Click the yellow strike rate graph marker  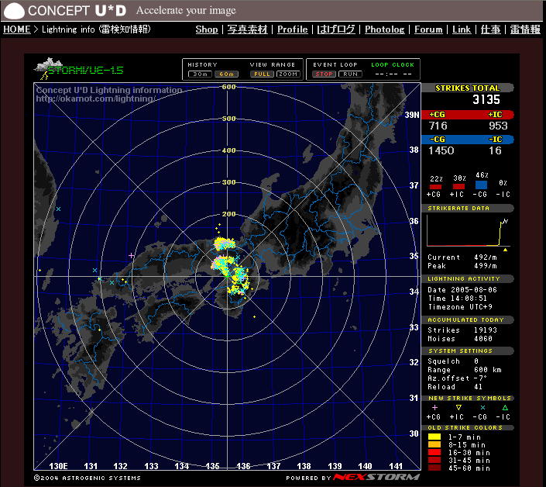tap(505, 250)
